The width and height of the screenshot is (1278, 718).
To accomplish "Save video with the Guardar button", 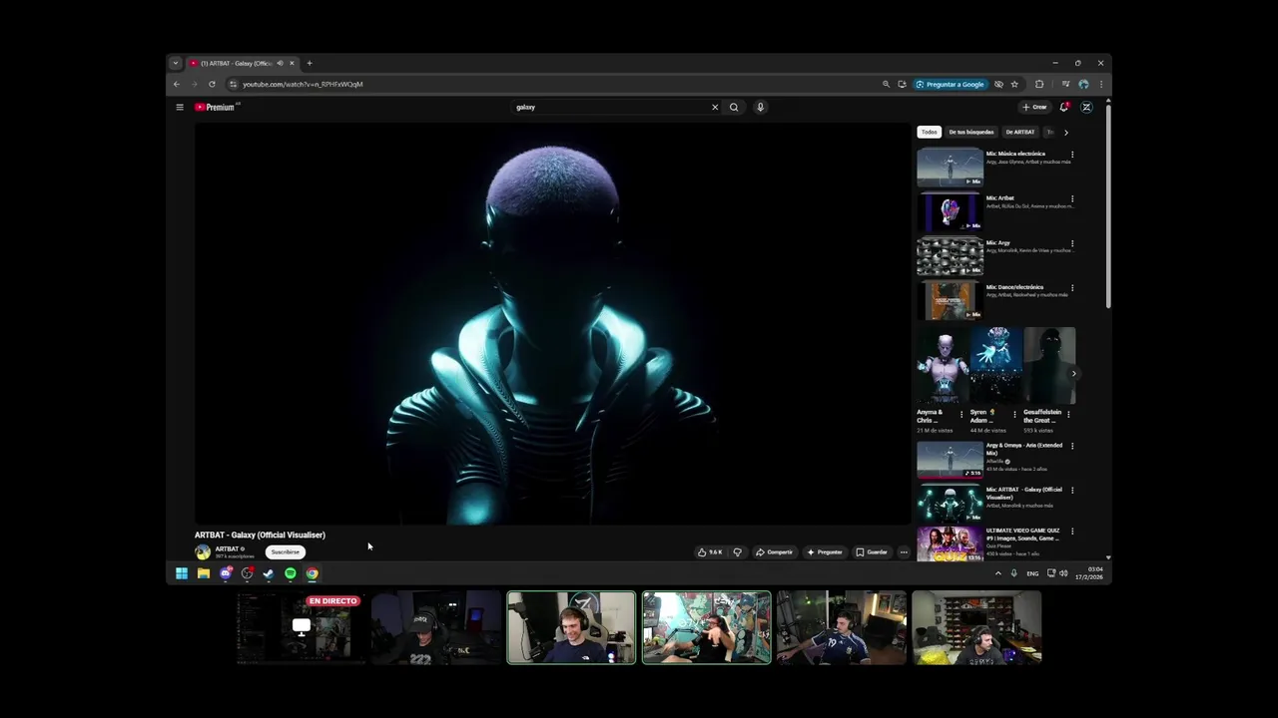I will (x=872, y=551).
